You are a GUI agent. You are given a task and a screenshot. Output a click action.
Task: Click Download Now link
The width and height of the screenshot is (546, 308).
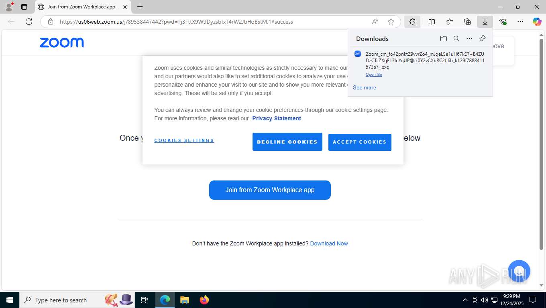[329, 243]
